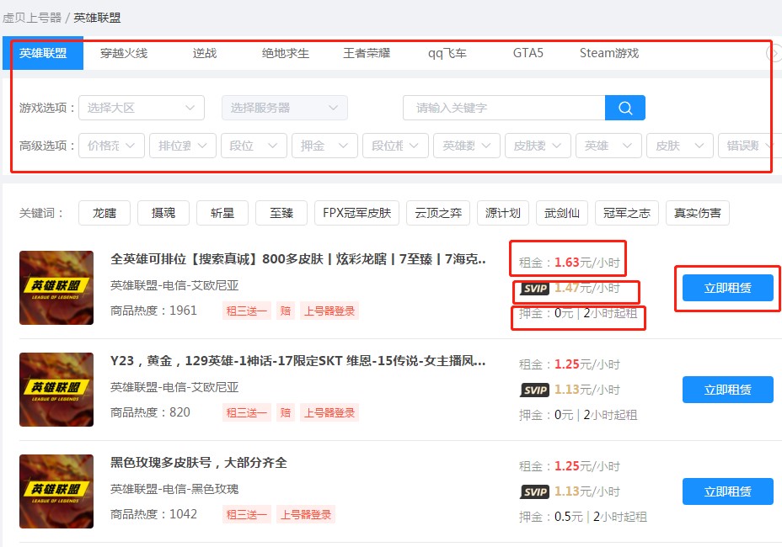The width and height of the screenshot is (782, 547).
Task: Select the 冠军之志 keyword tag
Action: click(x=626, y=213)
